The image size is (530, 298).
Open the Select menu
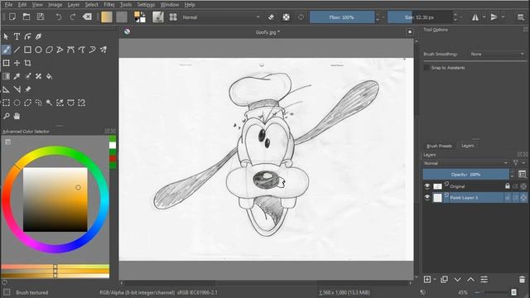(x=91, y=5)
